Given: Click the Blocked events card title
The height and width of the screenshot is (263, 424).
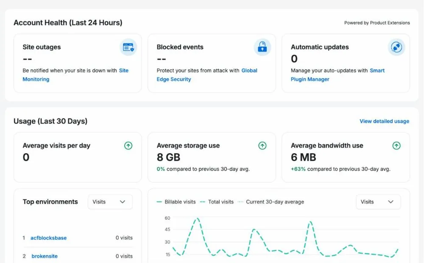Looking at the screenshot, I should coord(180,47).
